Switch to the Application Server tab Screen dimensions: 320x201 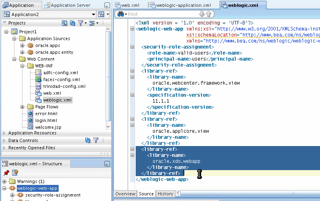click(x=67, y=5)
